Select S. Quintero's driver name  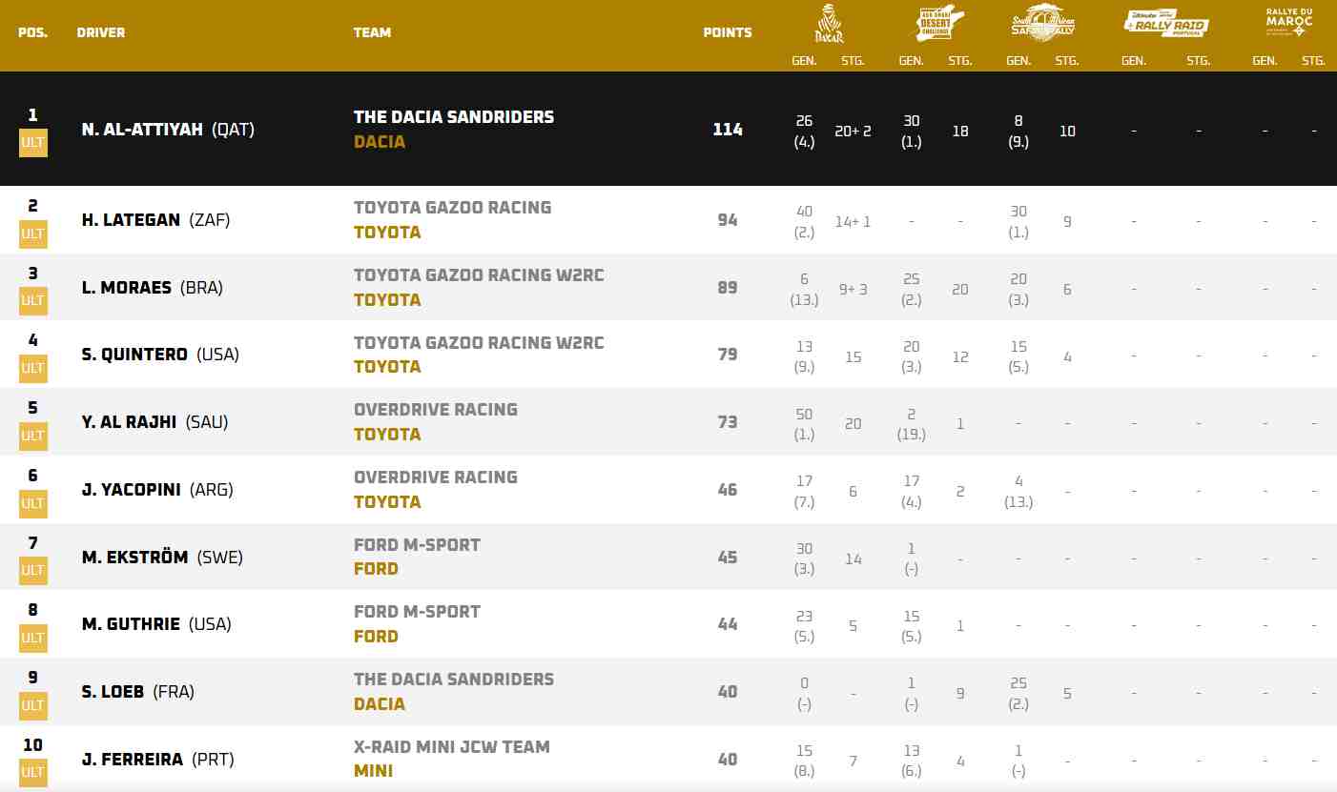[x=134, y=355]
